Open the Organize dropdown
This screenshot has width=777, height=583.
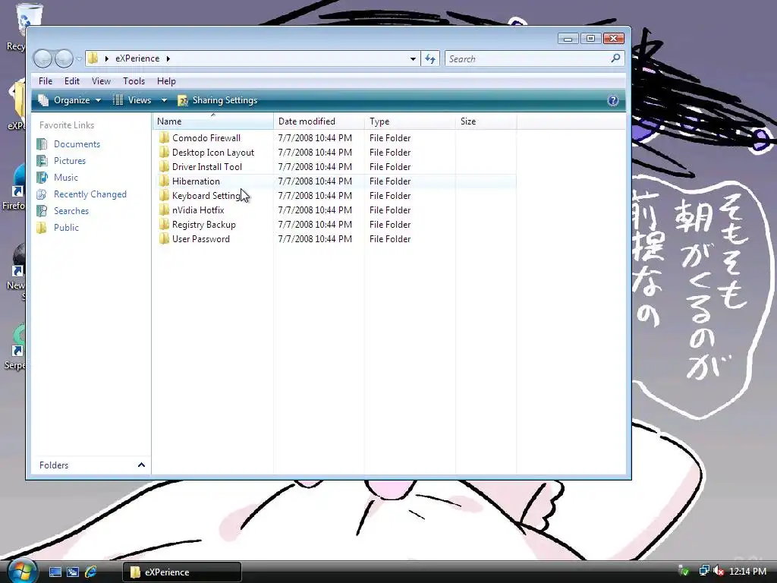click(x=70, y=100)
